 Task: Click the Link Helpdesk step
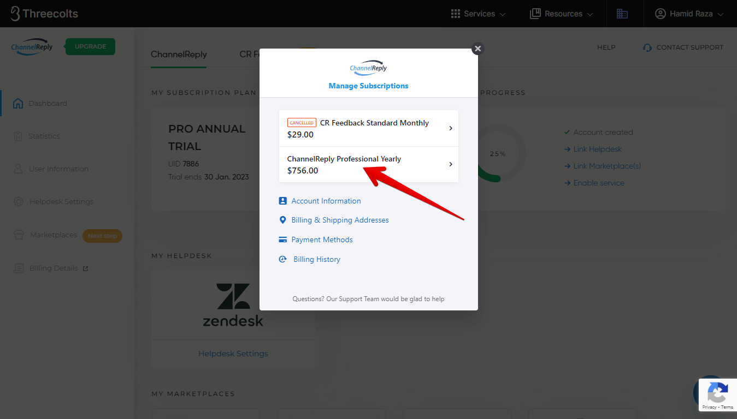[x=597, y=149]
